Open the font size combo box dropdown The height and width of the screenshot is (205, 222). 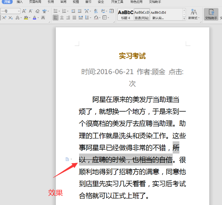pyautogui.click(x=19, y=11)
